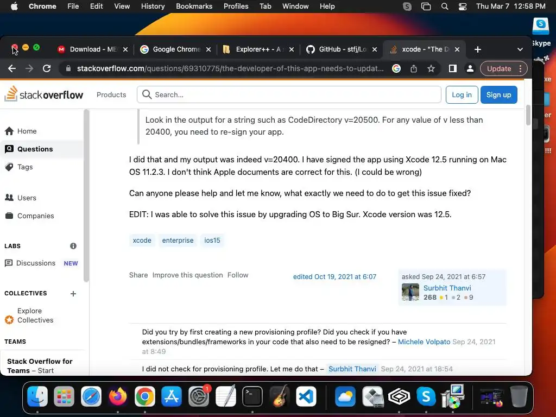Image resolution: width=556 pixels, height=417 pixels.
Task: Close the Google Chrome tab
Action: click(208, 49)
